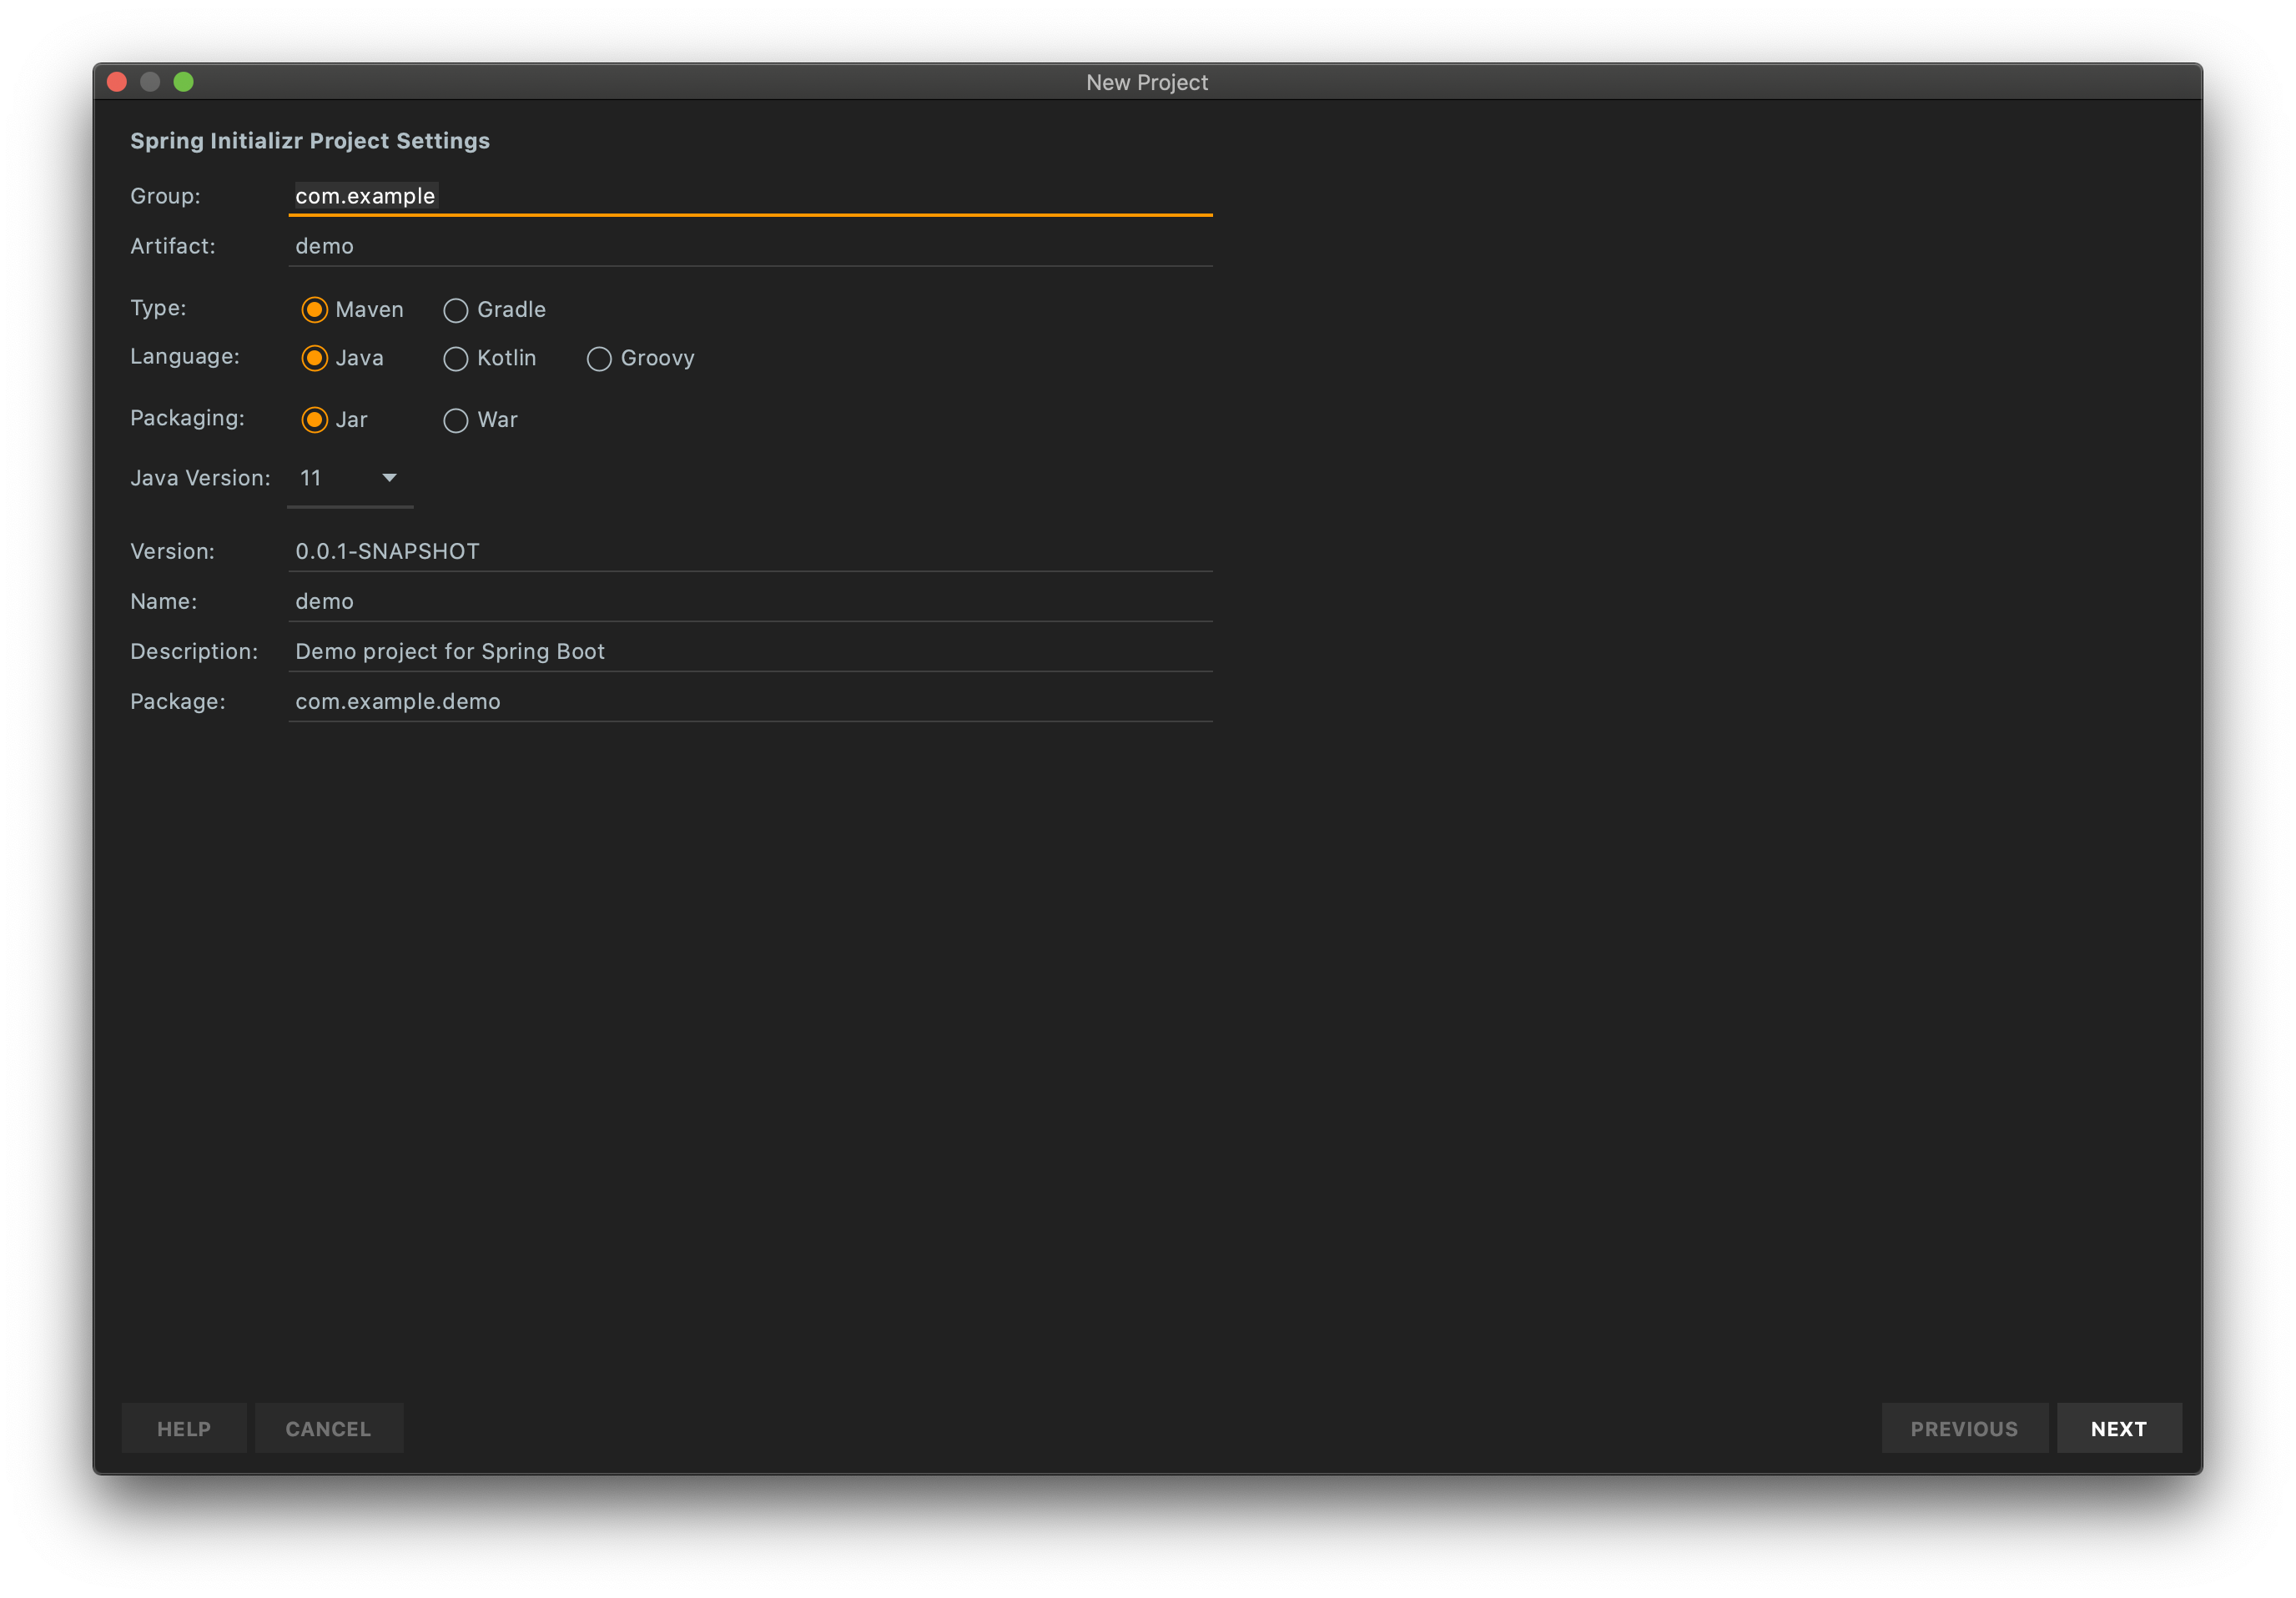Choose Kotlin as the language
Image resolution: width=2296 pixels, height=1598 pixels.
pyautogui.click(x=456, y=358)
